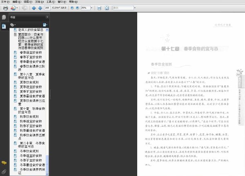Open the comments panel icon in sidebar
This screenshot has height=176, width=245.
point(4,163)
